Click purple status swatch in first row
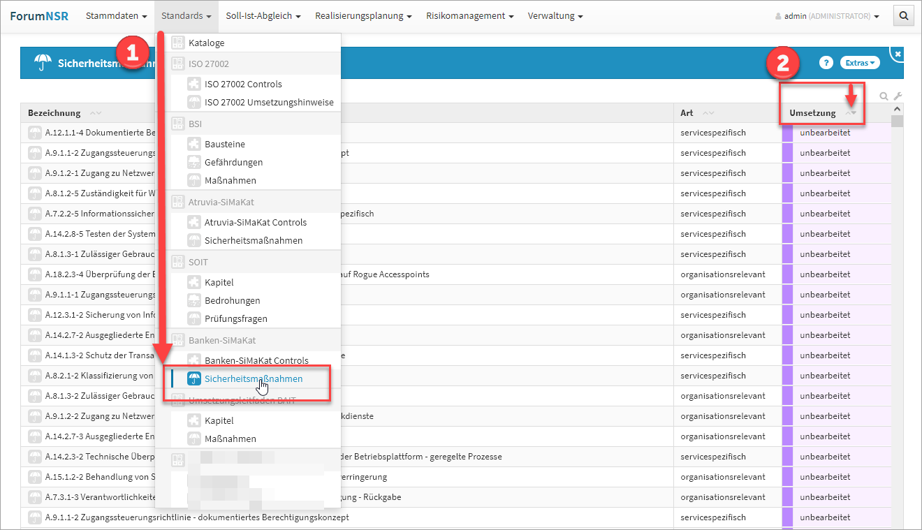This screenshot has width=922, height=530. [787, 133]
